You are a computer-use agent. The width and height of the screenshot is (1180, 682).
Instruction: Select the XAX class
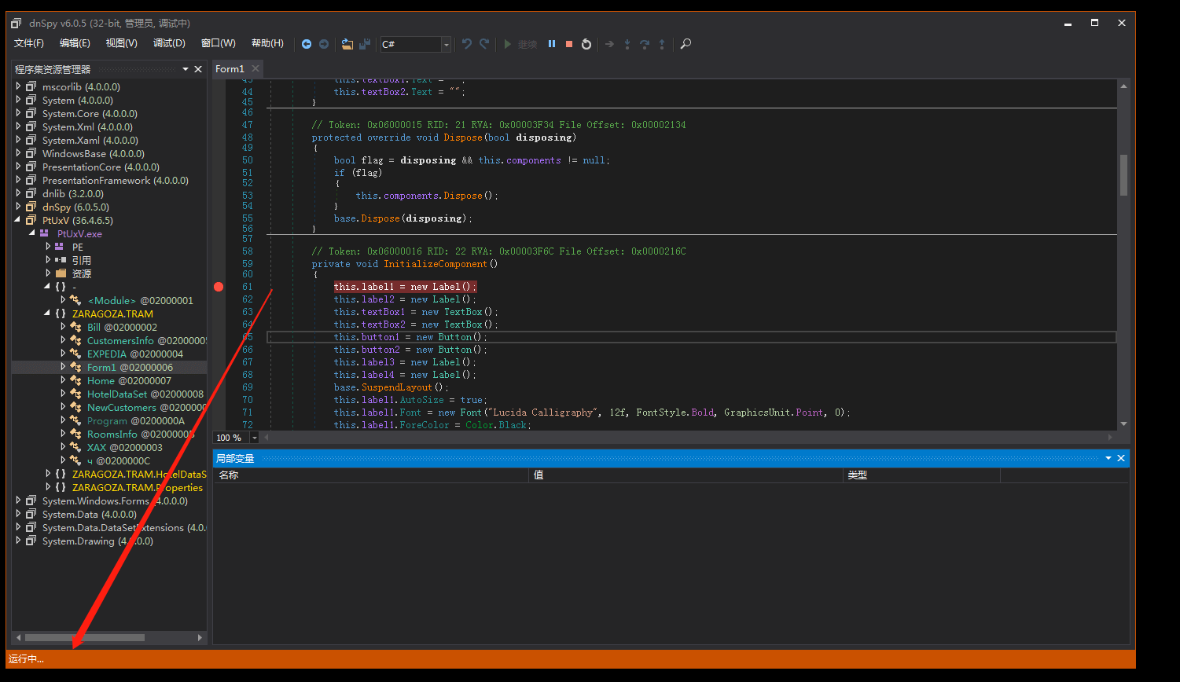click(x=124, y=447)
